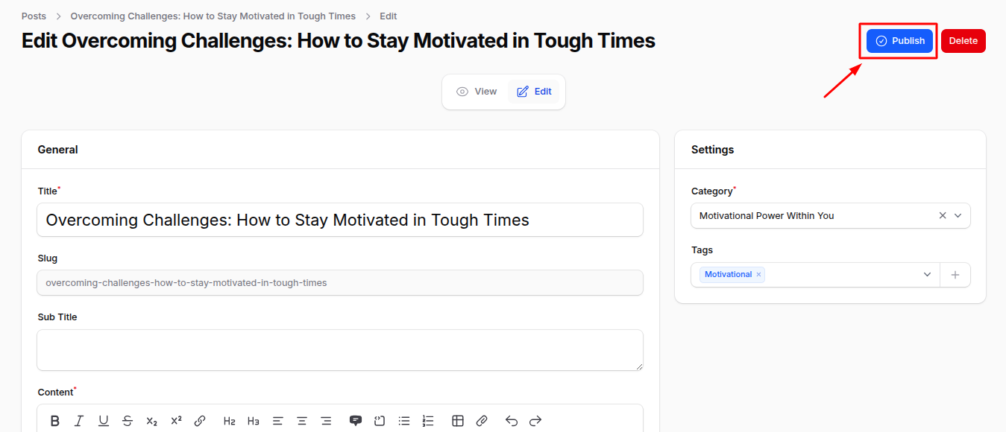Insert a hyperlink using the link icon
This screenshot has width=1006, height=432.
point(200,420)
